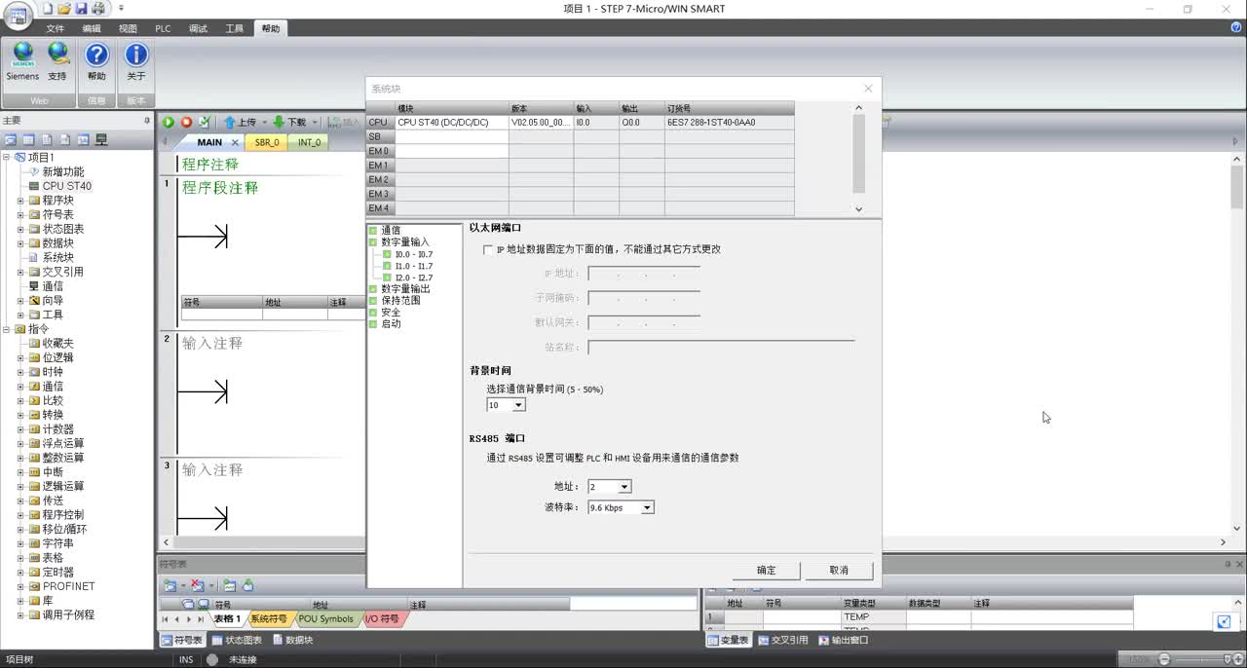The width and height of the screenshot is (1247, 668).
Task: Open the communication background time dropdown
Action: click(x=518, y=405)
